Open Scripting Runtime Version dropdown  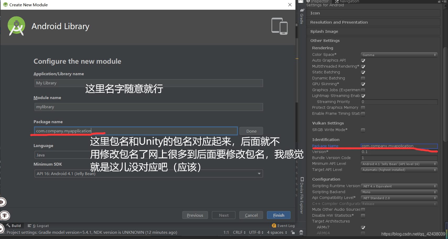point(399,186)
